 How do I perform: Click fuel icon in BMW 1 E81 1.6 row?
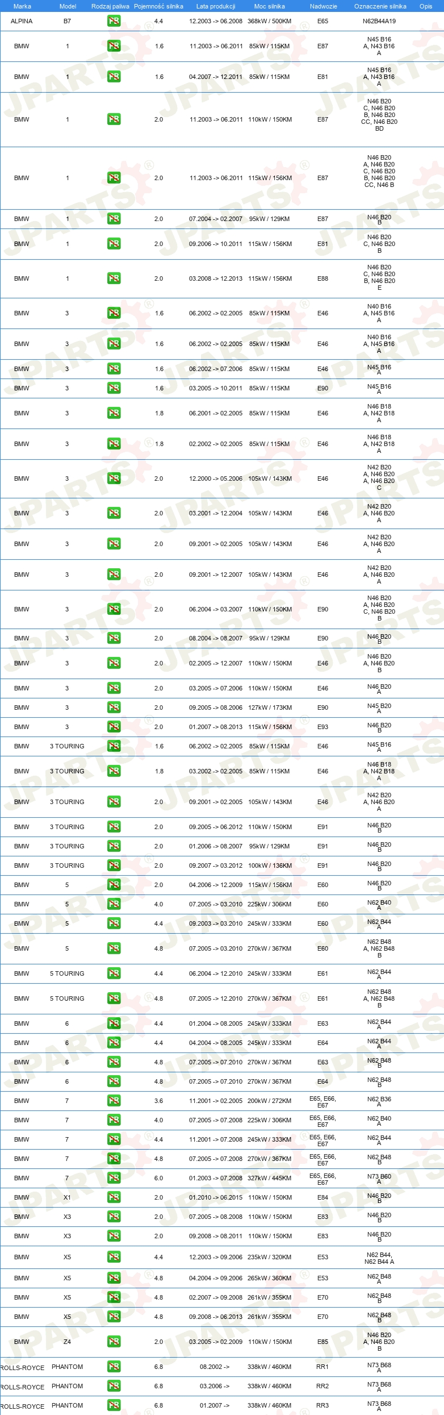(114, 77)
